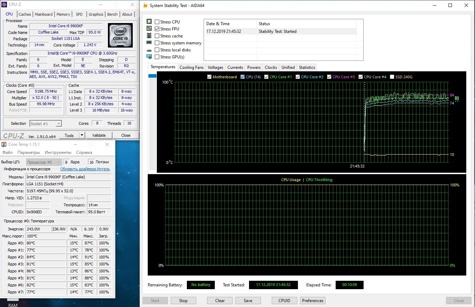This screenshot has height=307, width=475.
Task: Click the Elapsed Time value 00:10:09
Action: 350,285
